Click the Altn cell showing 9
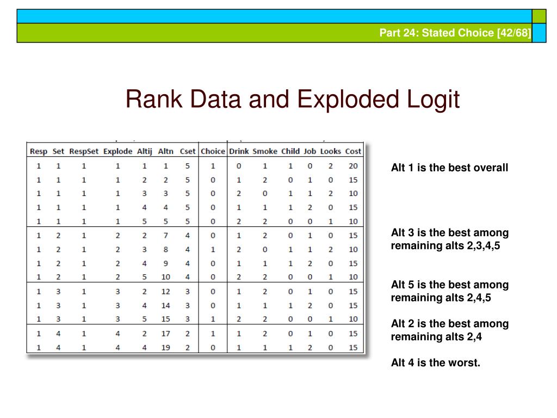 point(165,263)
